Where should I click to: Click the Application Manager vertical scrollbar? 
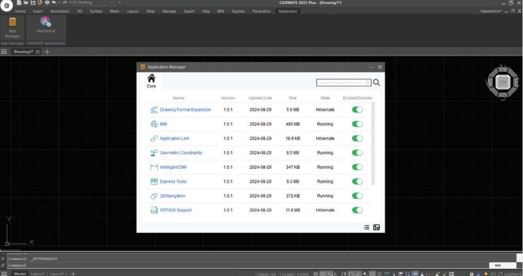click(x=373, y=144)
